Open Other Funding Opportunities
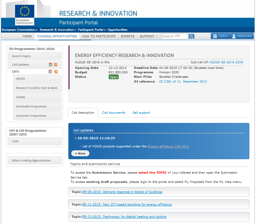 coord(35,160)
